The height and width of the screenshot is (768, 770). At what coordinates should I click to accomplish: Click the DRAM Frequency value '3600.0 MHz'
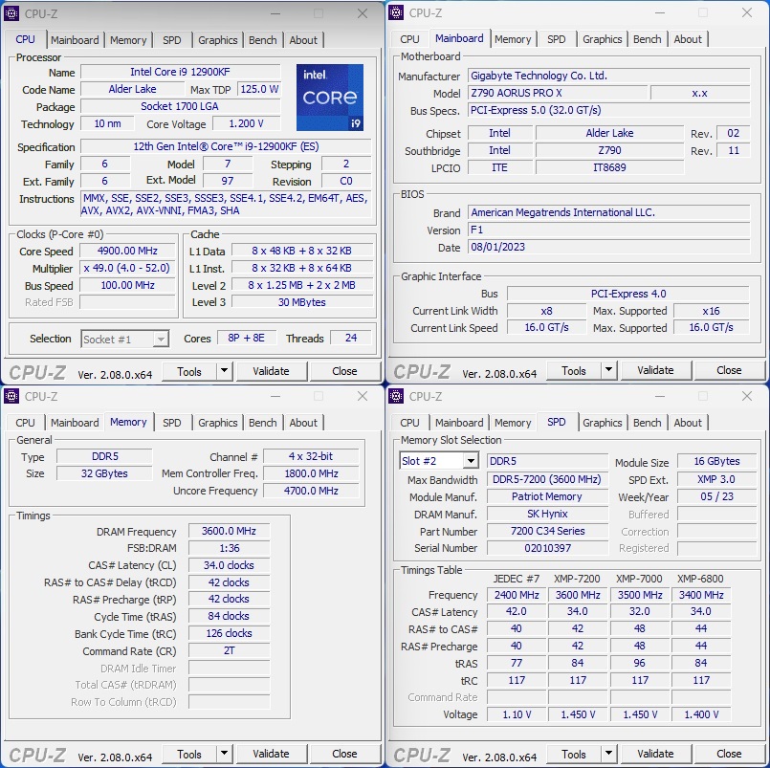click(x=229, y=531)
